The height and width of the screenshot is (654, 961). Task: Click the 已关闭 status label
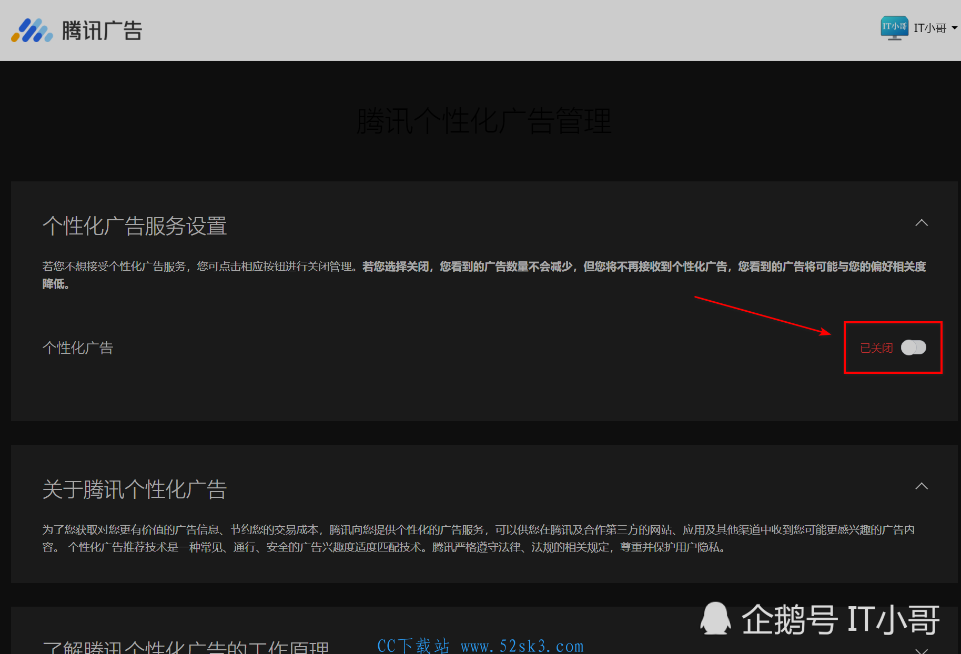[x=876, y=348]
